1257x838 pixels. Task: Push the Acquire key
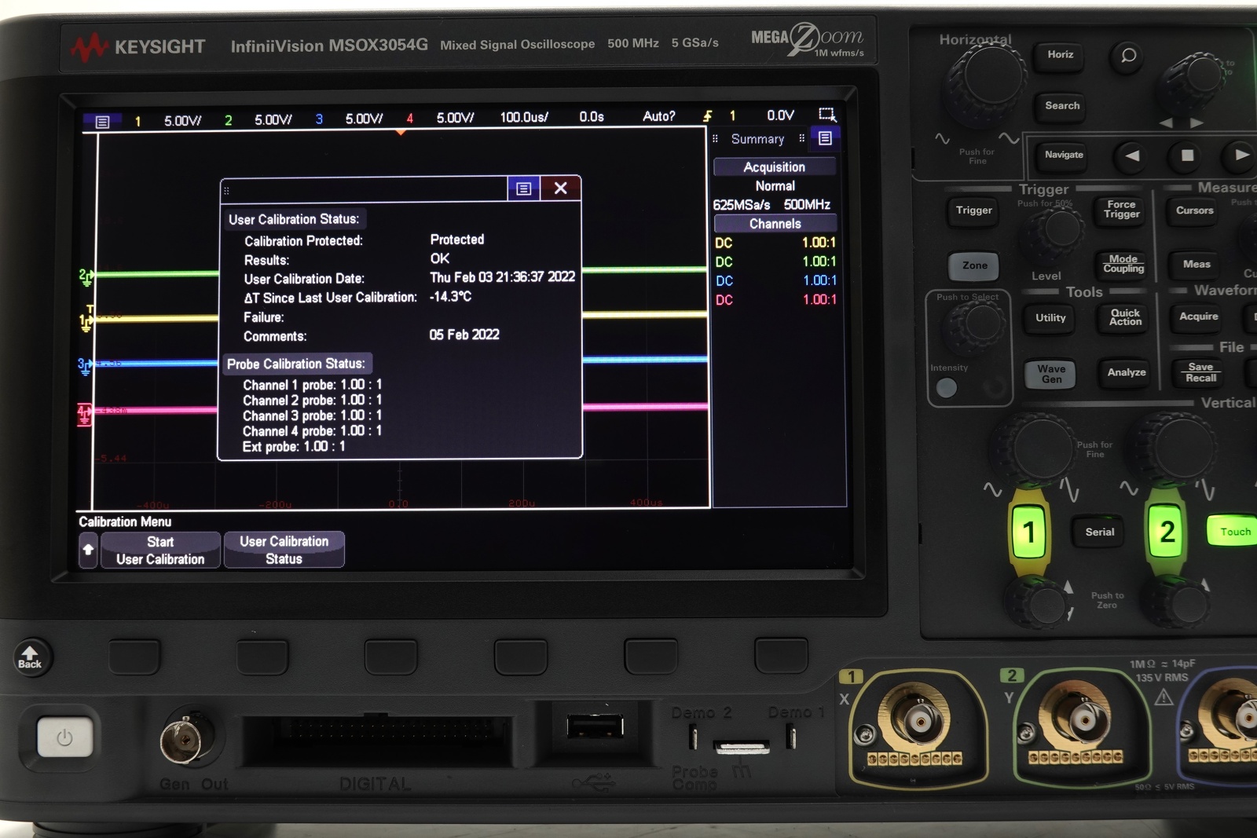tap(1198, 317)
